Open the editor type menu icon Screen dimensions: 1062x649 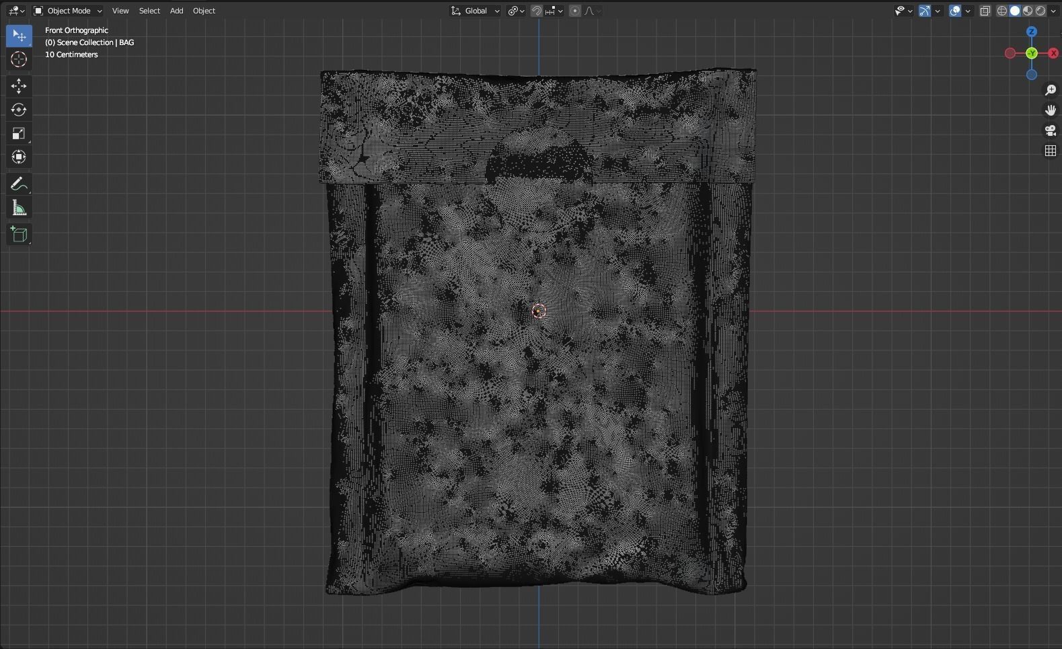pyautogui.click(x=16, y=11)
